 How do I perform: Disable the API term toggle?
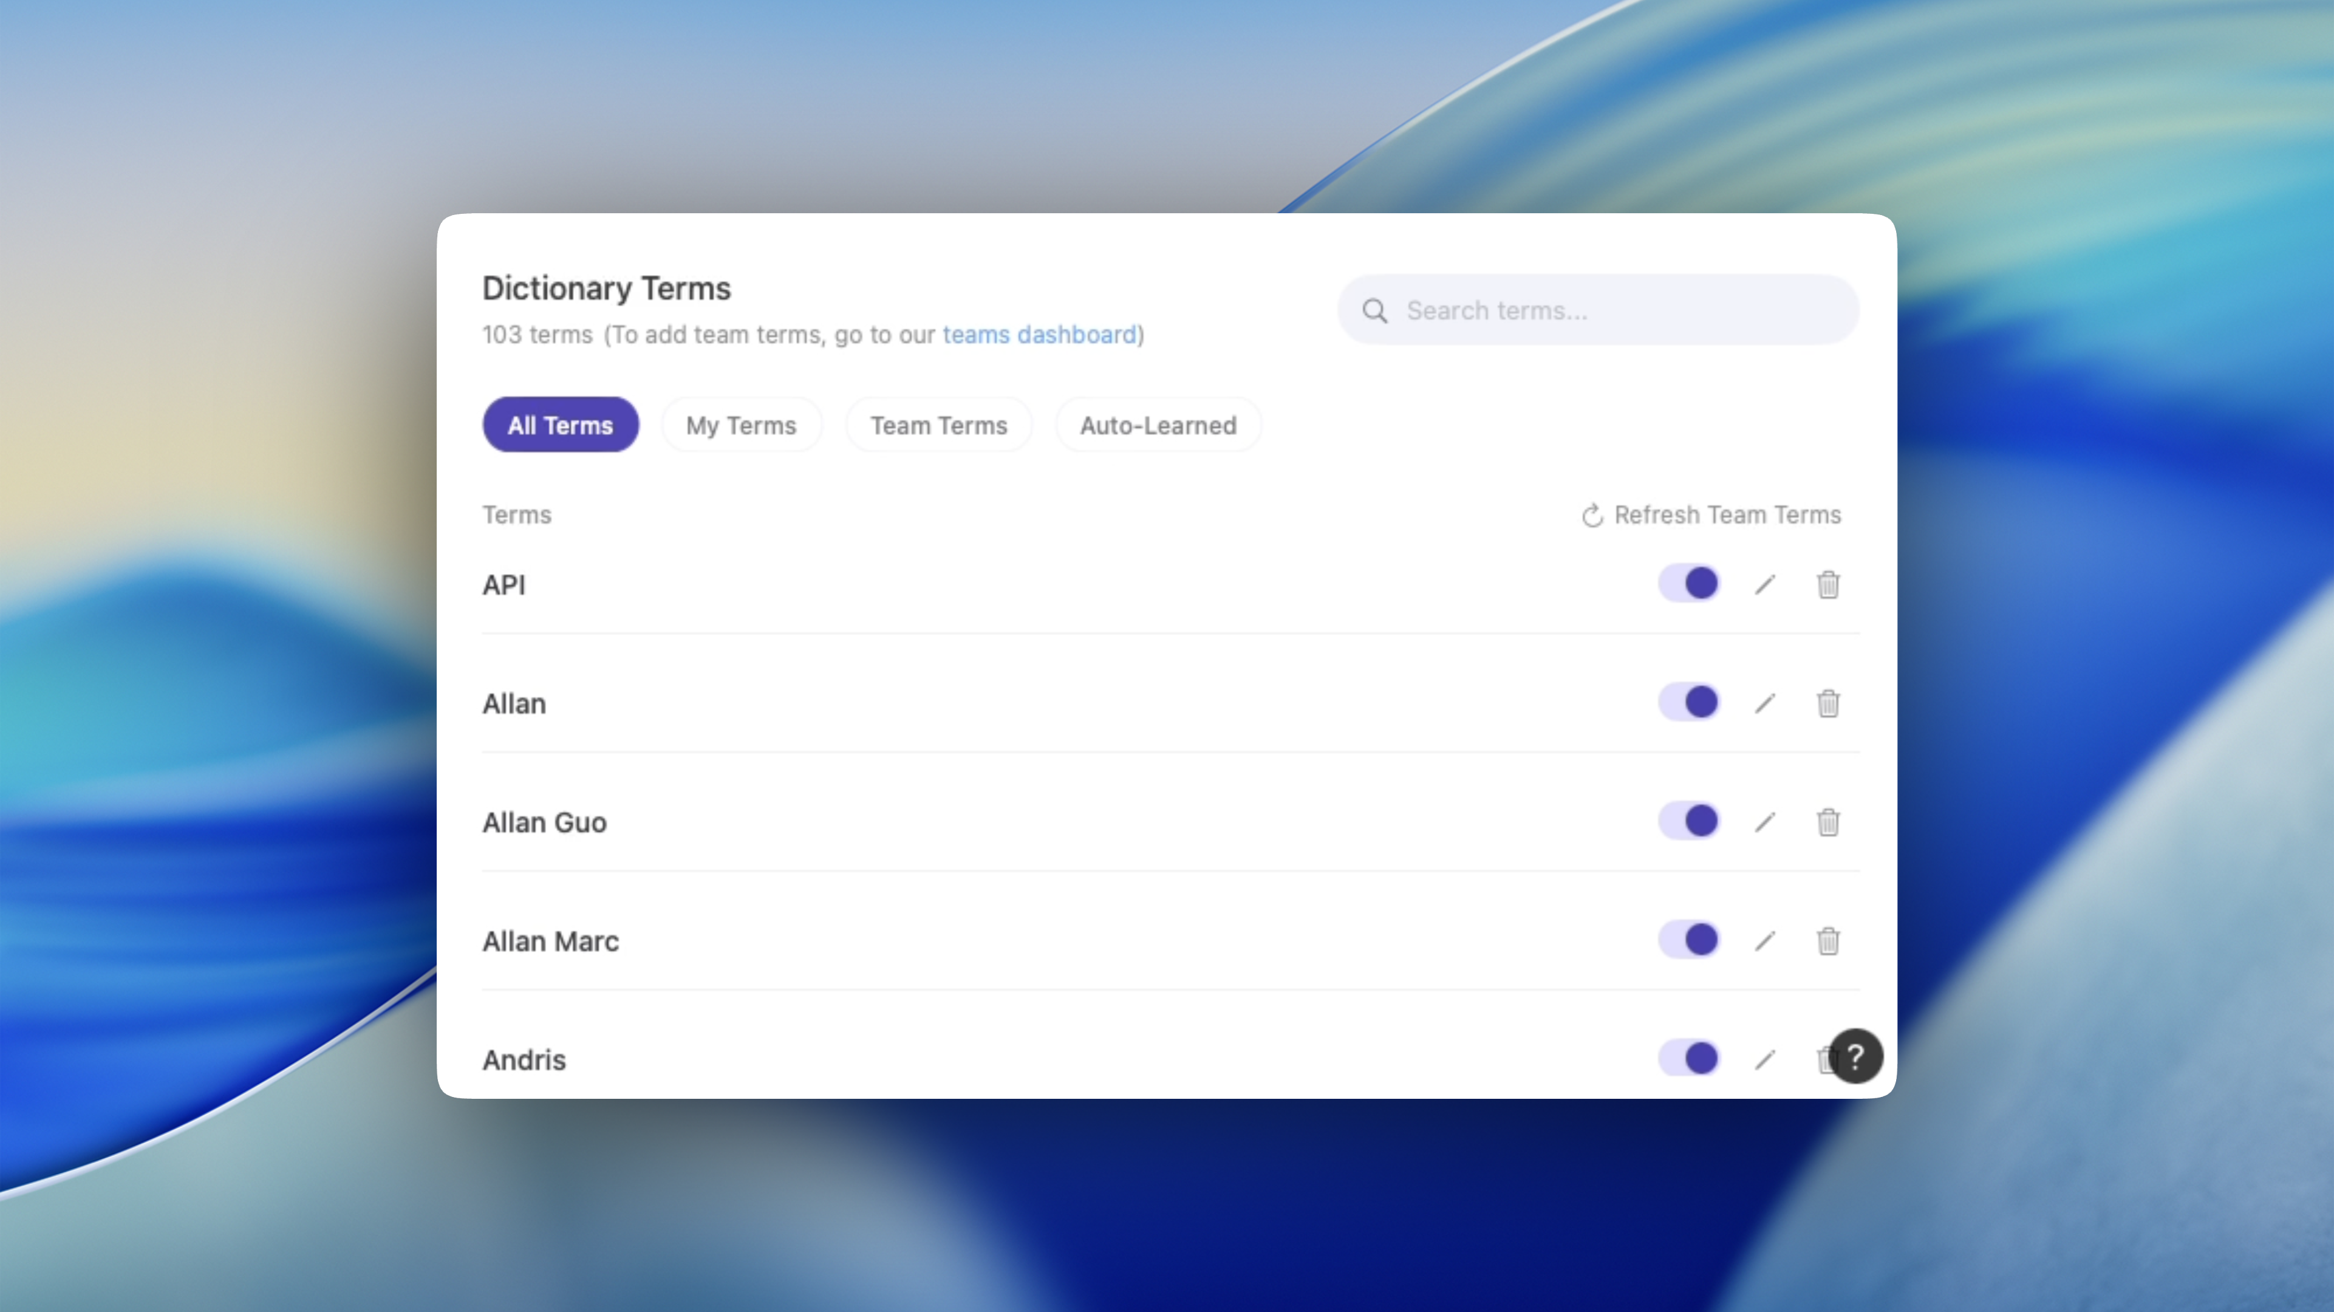pyautogui.click(x=1689, y=584)
